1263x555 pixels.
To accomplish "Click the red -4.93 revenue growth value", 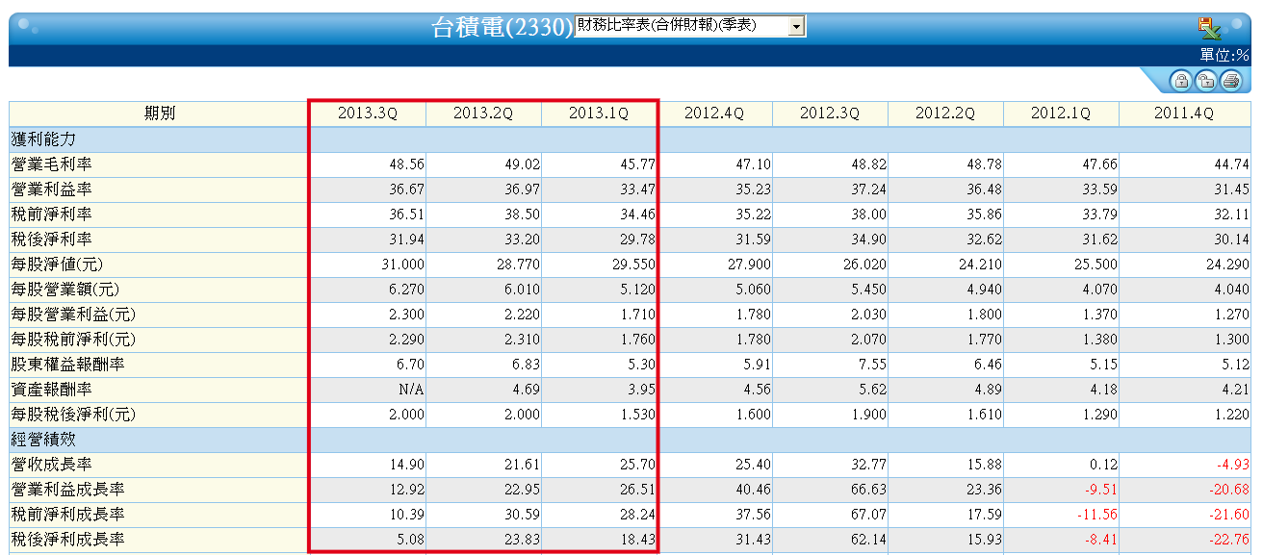I will [x=1231, y=465].
